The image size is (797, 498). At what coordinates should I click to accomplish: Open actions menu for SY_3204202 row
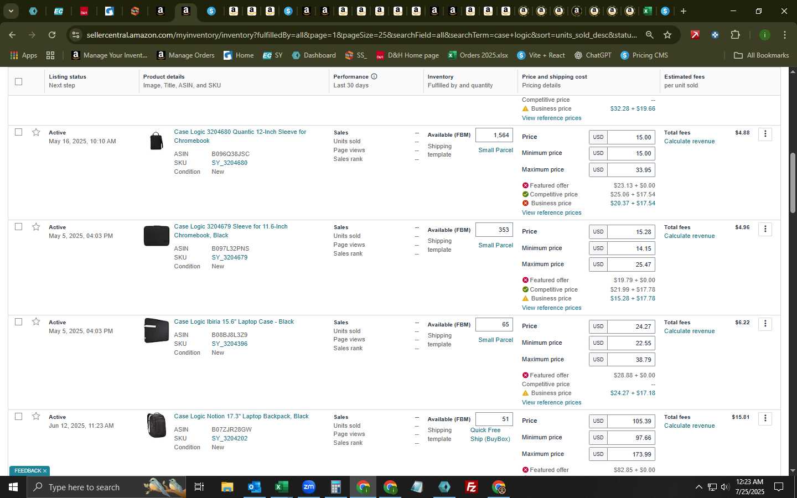tap(765, 418)
